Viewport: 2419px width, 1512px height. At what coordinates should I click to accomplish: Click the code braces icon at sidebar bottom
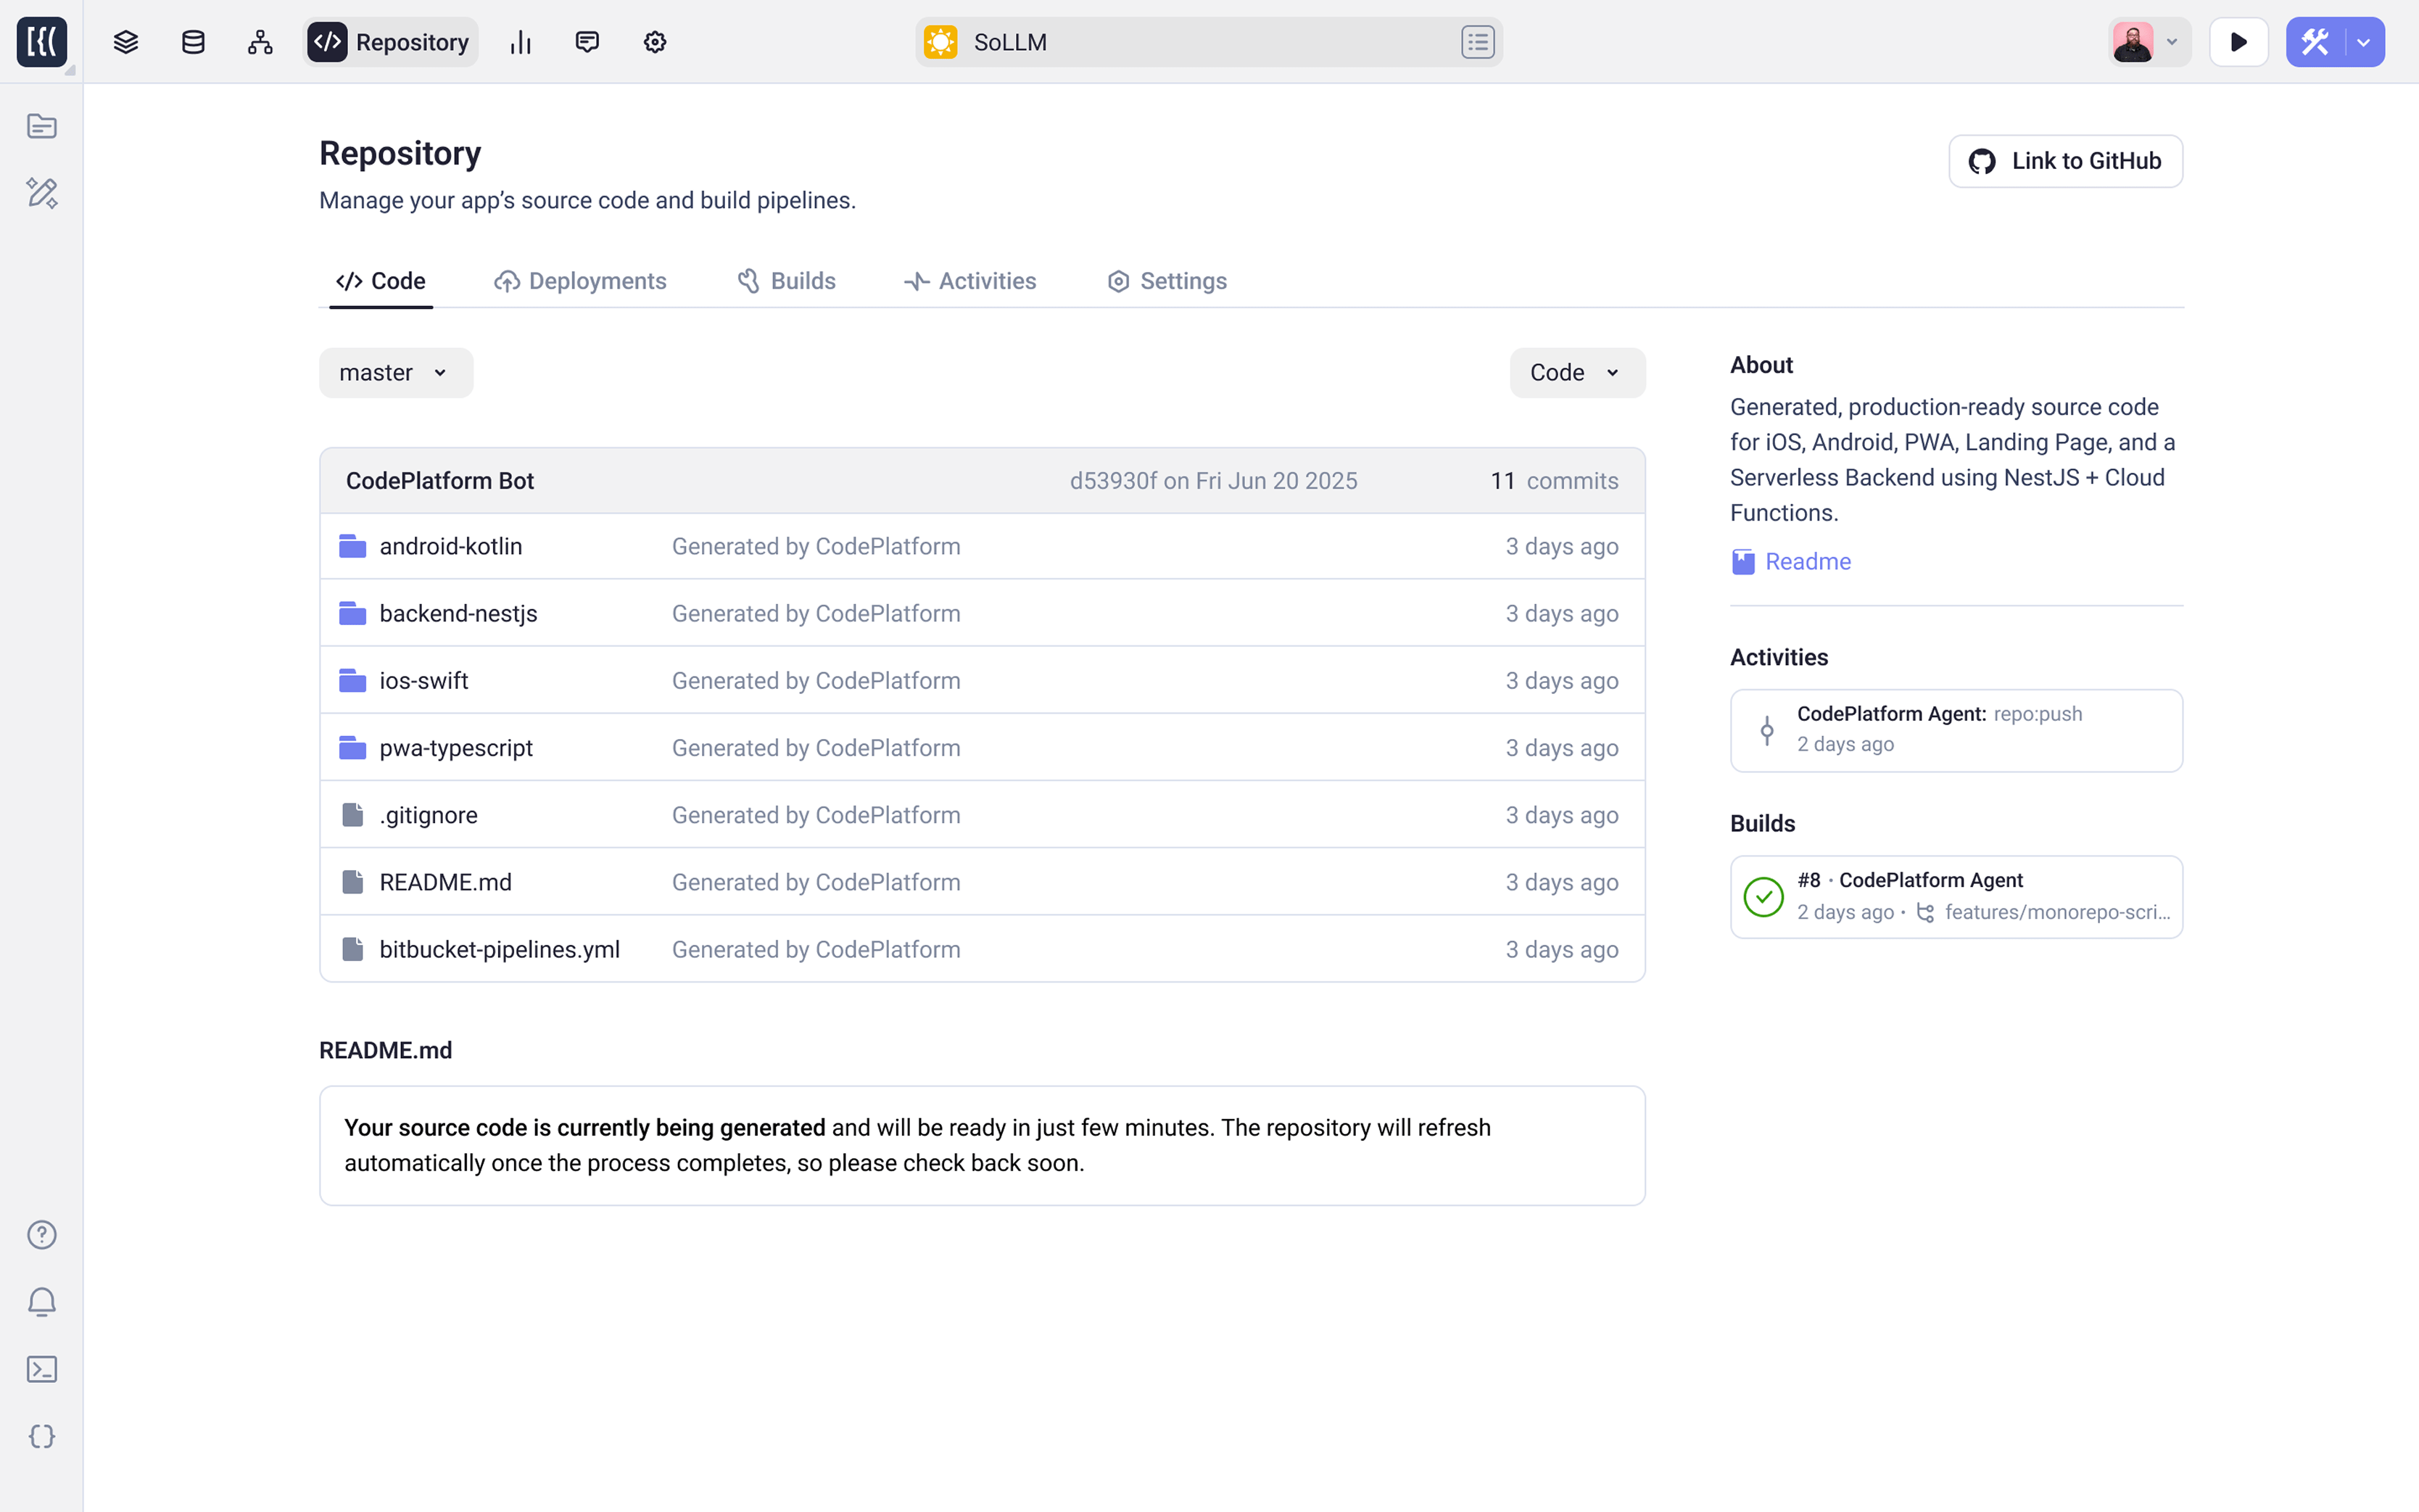(x=41, y=1436)
